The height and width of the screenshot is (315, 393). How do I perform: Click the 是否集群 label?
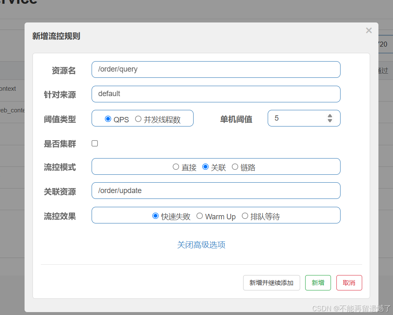pos(60,144)
